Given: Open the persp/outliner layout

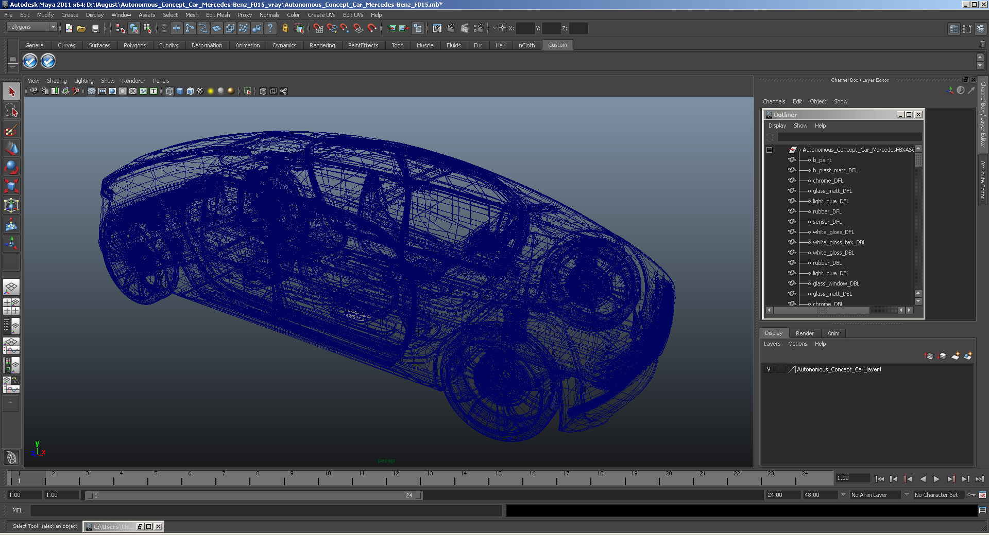Looking at the screenshot, I should click(11, 326).
